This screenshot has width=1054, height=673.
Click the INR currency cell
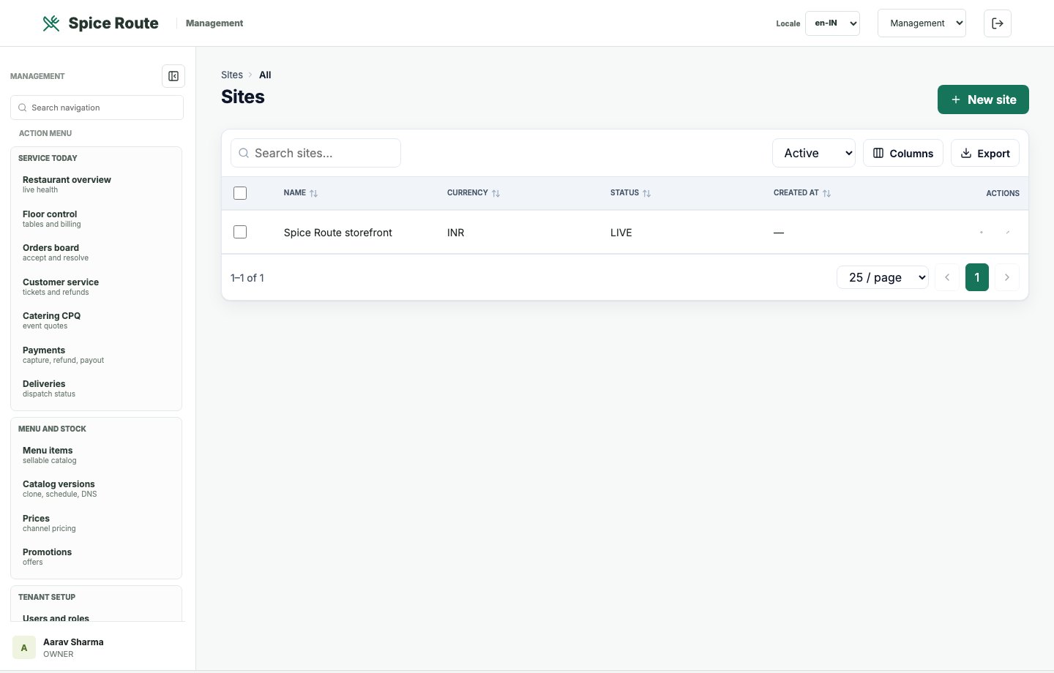pos(456,233)
